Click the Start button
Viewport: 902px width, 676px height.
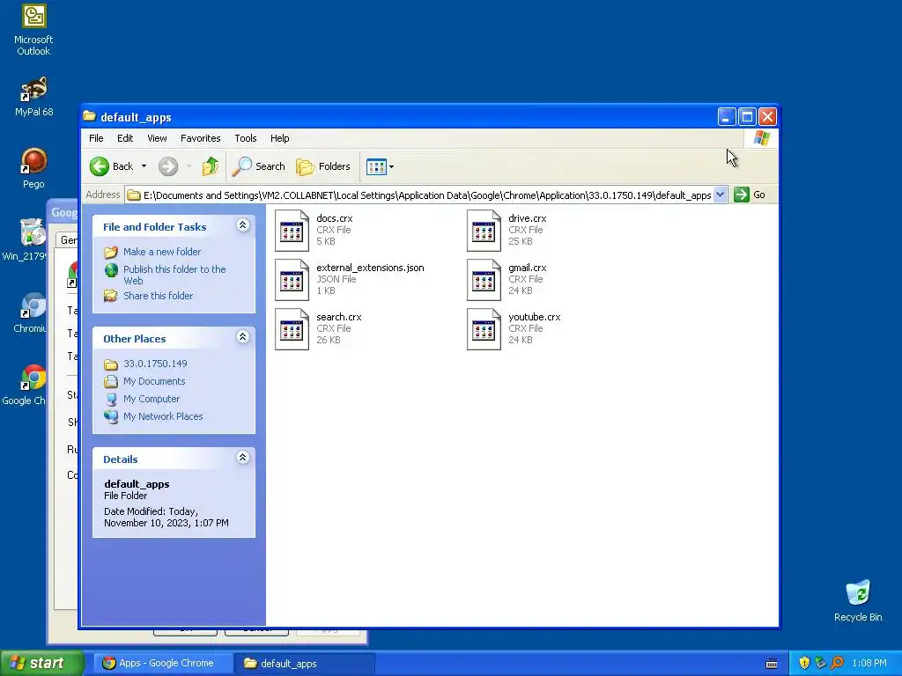tap(42, 663)
